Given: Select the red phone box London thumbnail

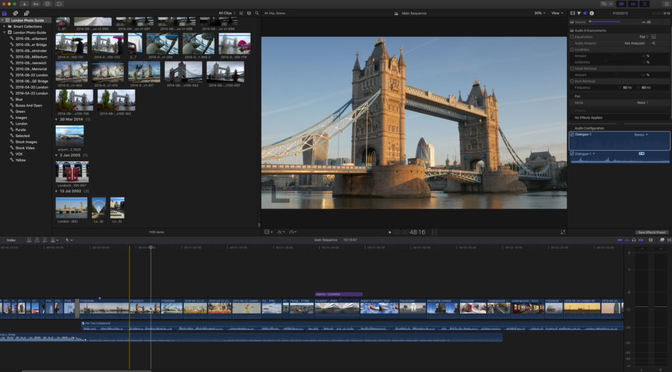Looking at the screenshot, I should coord(72,172).
